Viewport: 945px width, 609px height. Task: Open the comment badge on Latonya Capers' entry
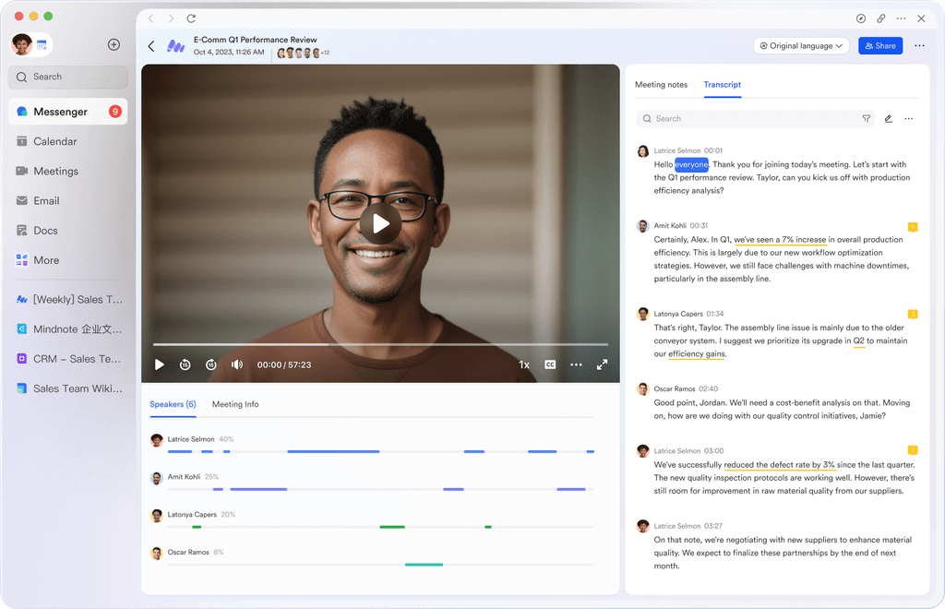click(x=913, y=314)
